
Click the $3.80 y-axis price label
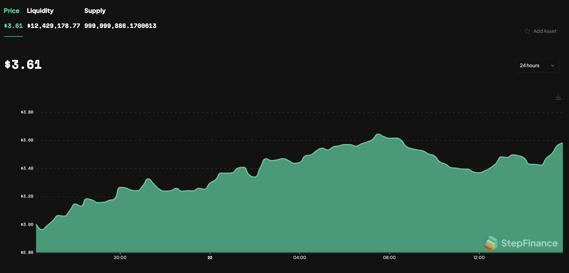tap(27, 112)
